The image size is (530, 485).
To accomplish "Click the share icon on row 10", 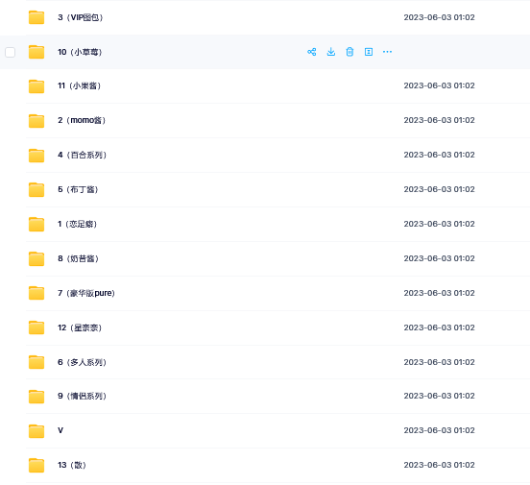I will (x=312, y=52).
